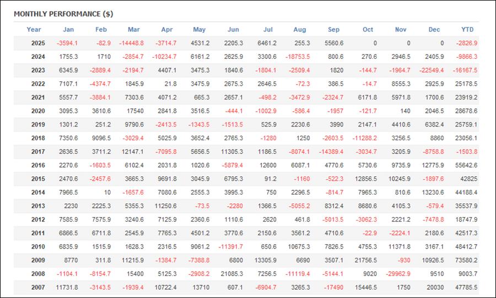Click 2025 YTD value -2826.9

coord(467,43)
